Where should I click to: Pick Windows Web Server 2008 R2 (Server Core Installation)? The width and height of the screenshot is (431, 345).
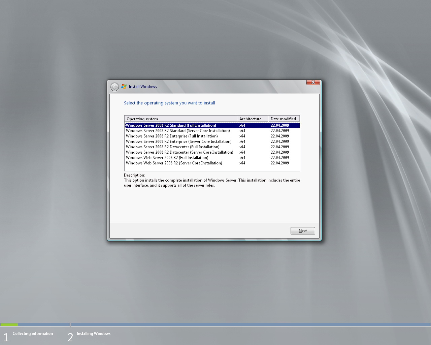[174, 163]
